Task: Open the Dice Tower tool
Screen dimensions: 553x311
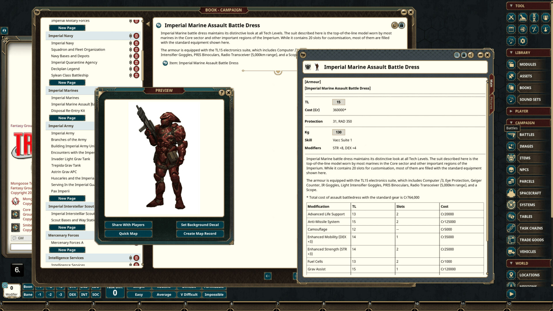Action: (523, 18)
